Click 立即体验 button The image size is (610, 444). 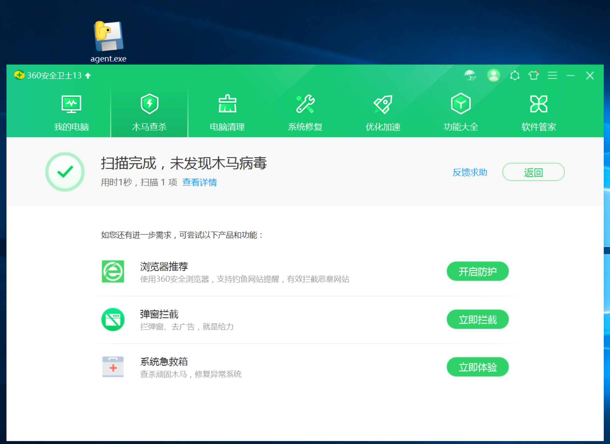point(478,367)
